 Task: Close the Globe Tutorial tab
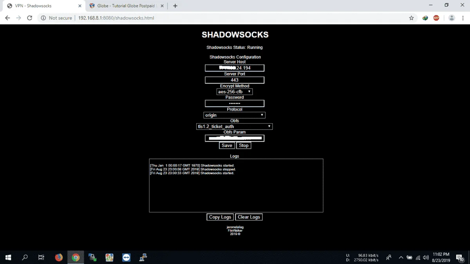162,6
